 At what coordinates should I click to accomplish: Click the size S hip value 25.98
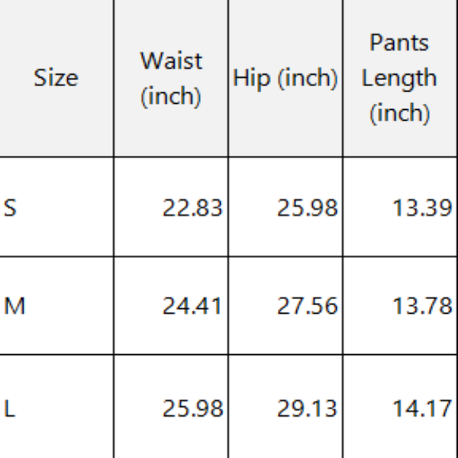(x=306, y=207)
